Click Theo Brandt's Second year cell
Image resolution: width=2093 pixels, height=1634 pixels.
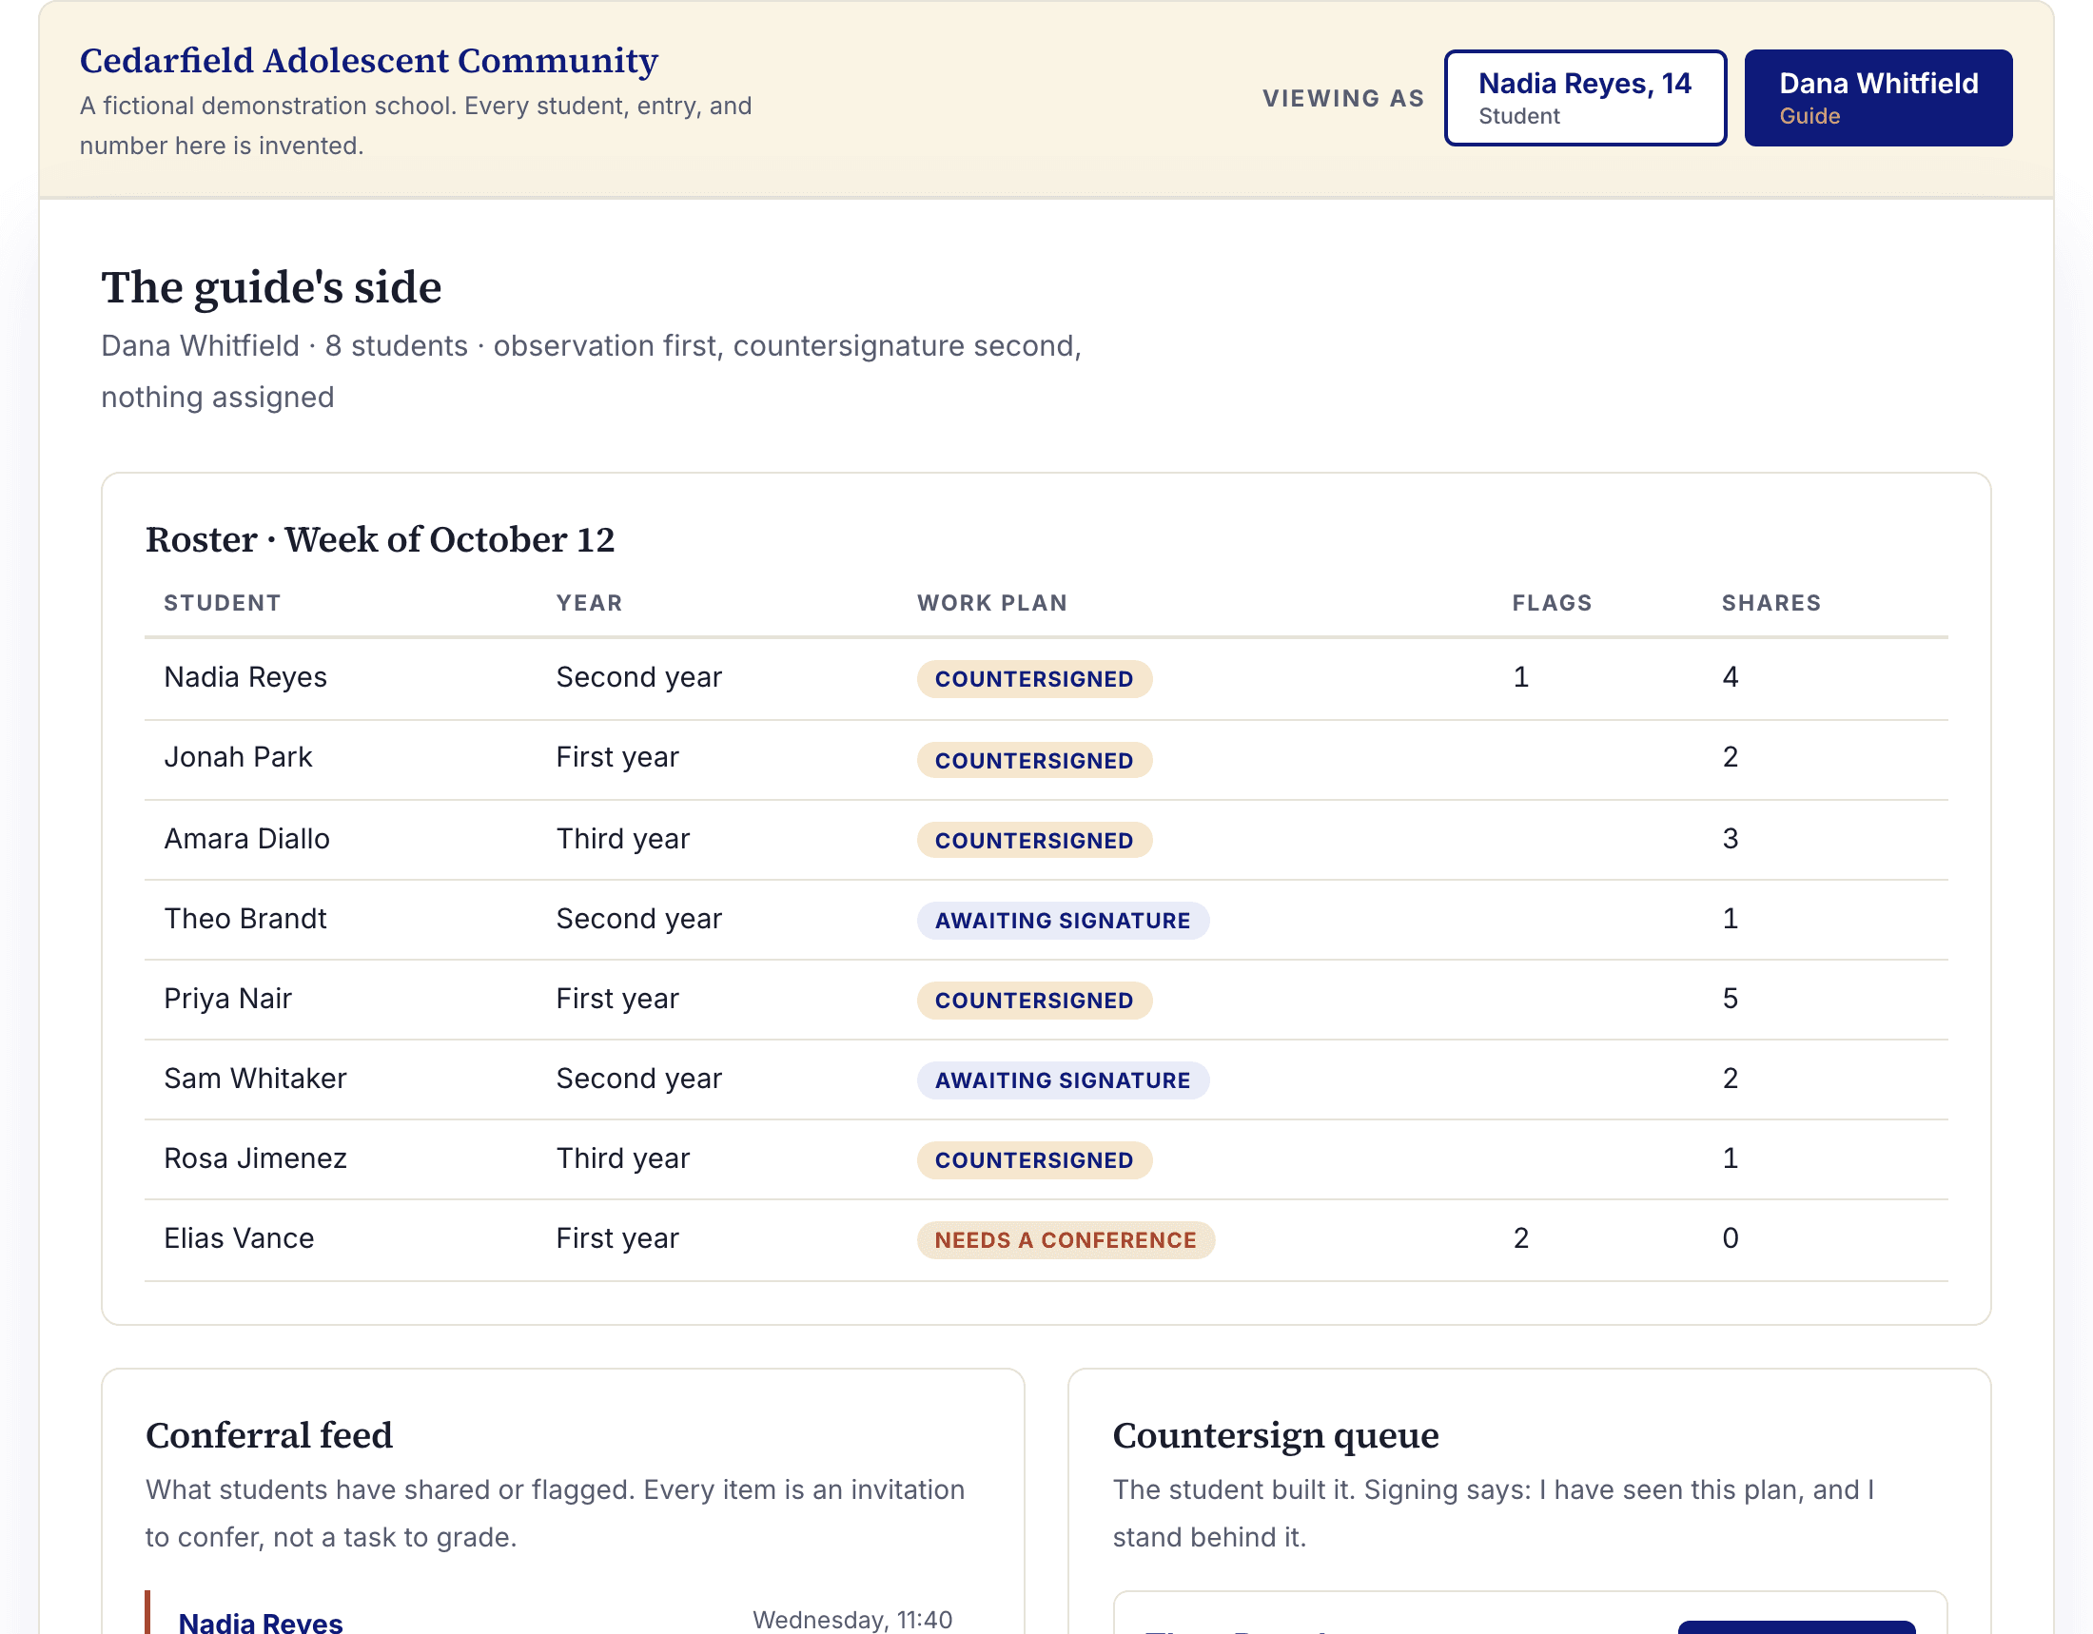click(x=639, y=919)
